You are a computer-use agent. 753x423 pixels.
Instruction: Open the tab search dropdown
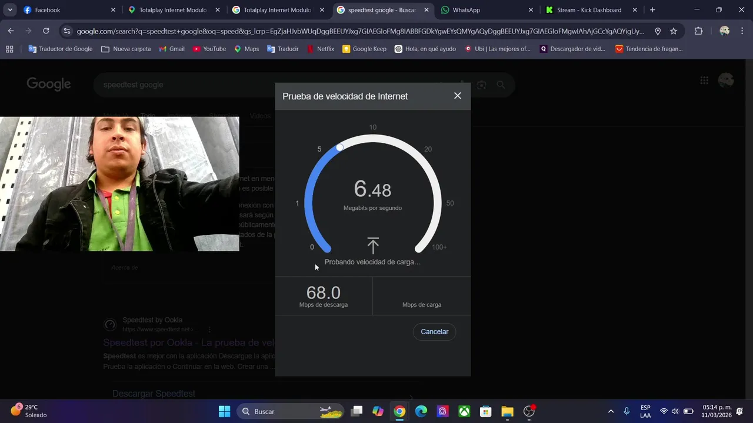[10, 10]
